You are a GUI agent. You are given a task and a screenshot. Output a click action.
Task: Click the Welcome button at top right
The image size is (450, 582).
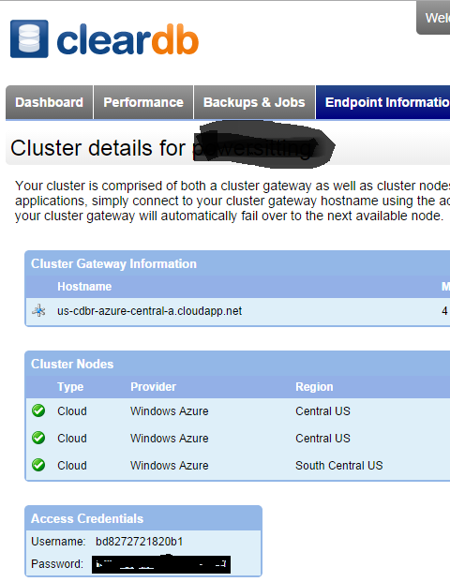[x=433, y=18]
